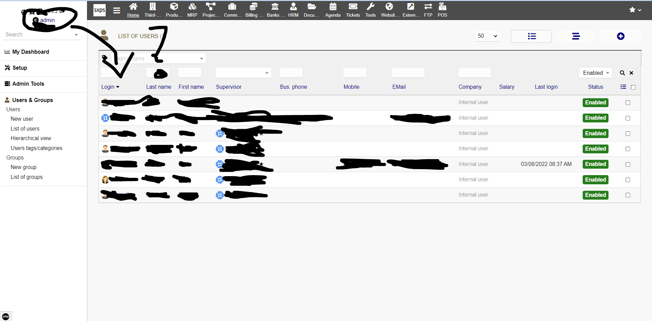Open My Dashboard menu
The width and height of the screenshot is (652, 321).
[x=31, y=52]
